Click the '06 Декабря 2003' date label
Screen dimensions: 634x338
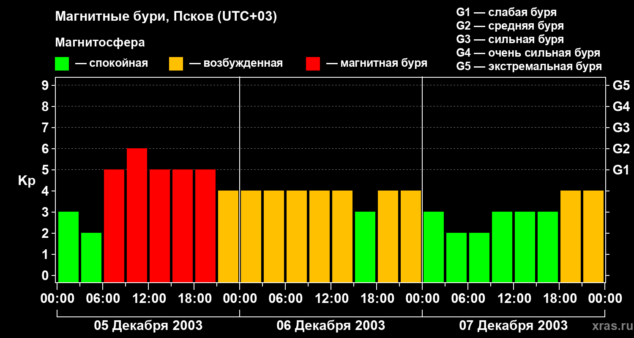[x=331, y=325]
